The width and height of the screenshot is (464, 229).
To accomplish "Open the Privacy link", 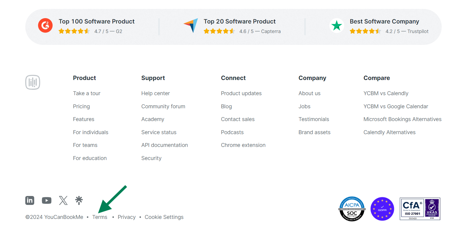I will [127, 217].
